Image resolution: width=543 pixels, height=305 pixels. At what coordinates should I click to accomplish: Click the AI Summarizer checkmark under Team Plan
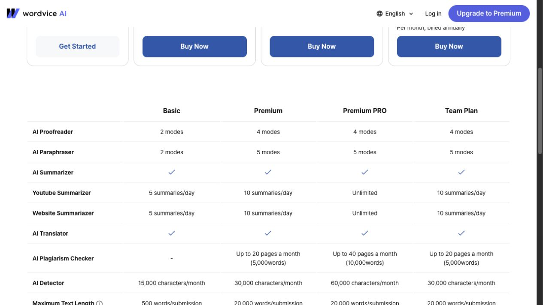pyautogui.click(x=461, y=172)
